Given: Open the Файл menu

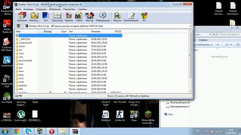Looking at the screenshot, I should pos(18,9).
